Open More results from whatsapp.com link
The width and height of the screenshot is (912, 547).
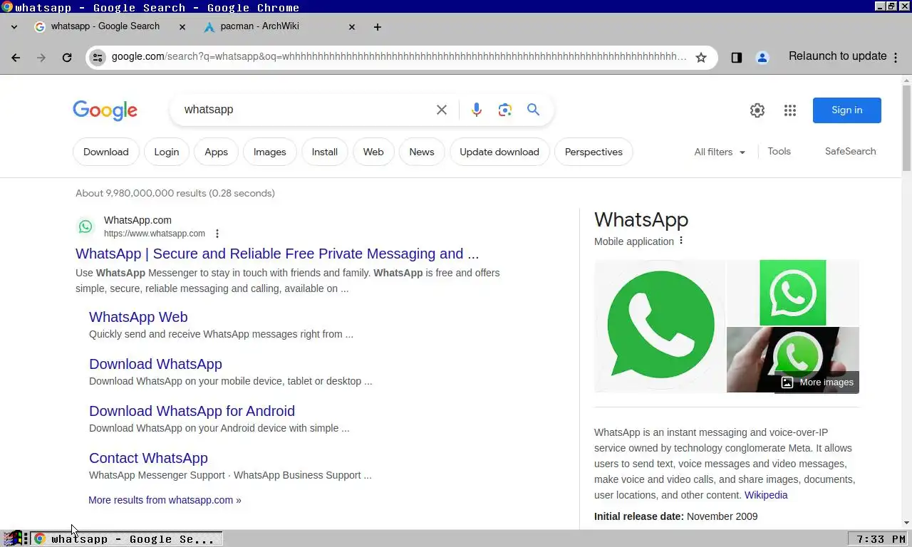click(165, 500)
